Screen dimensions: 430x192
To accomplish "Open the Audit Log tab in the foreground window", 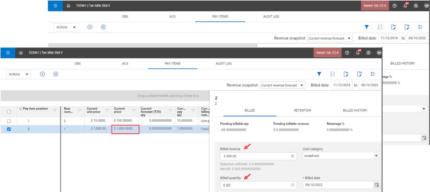I will coord(224,64).
